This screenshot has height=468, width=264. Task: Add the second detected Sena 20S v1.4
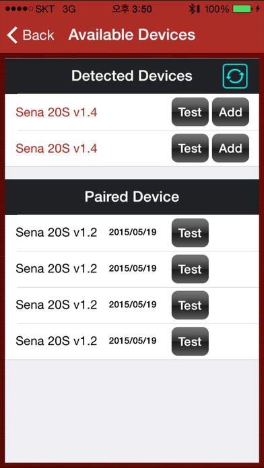coord(230,148)
